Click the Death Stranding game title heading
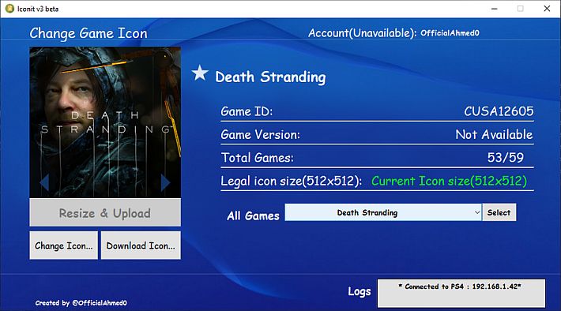 click(270, 77)
